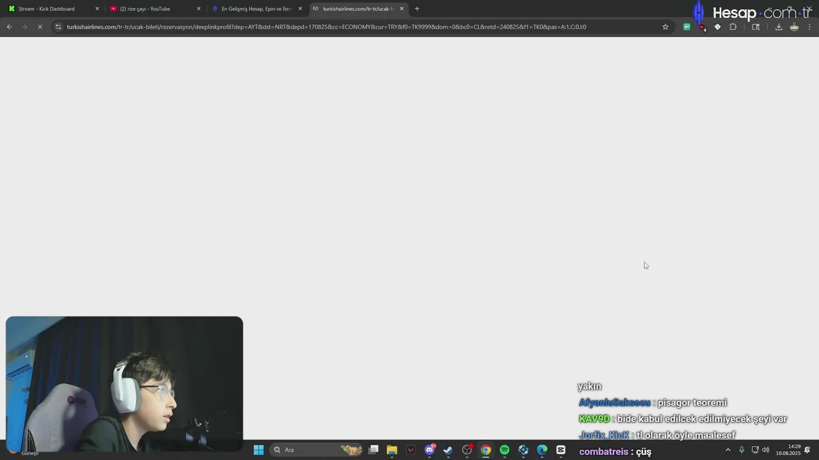The image size is (819, 460).
Task: Close the rize çayı YouTube tab
Action: click(x=198, y=9)
